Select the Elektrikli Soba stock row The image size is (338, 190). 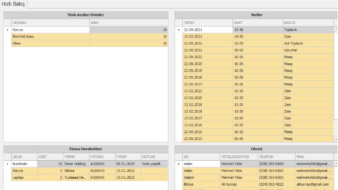point(90,37)
